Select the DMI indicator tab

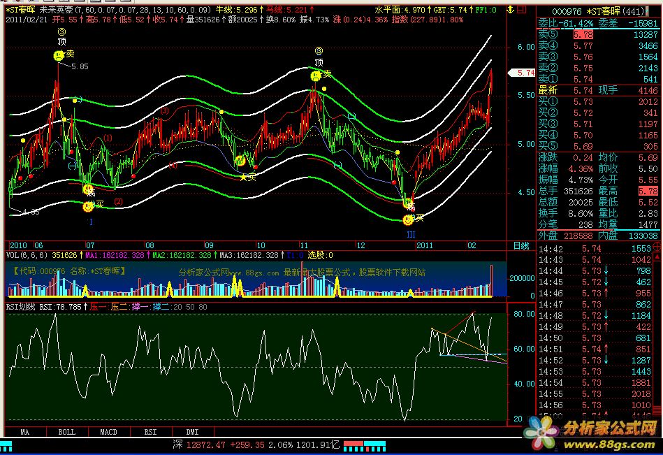[x=192, y=432]
